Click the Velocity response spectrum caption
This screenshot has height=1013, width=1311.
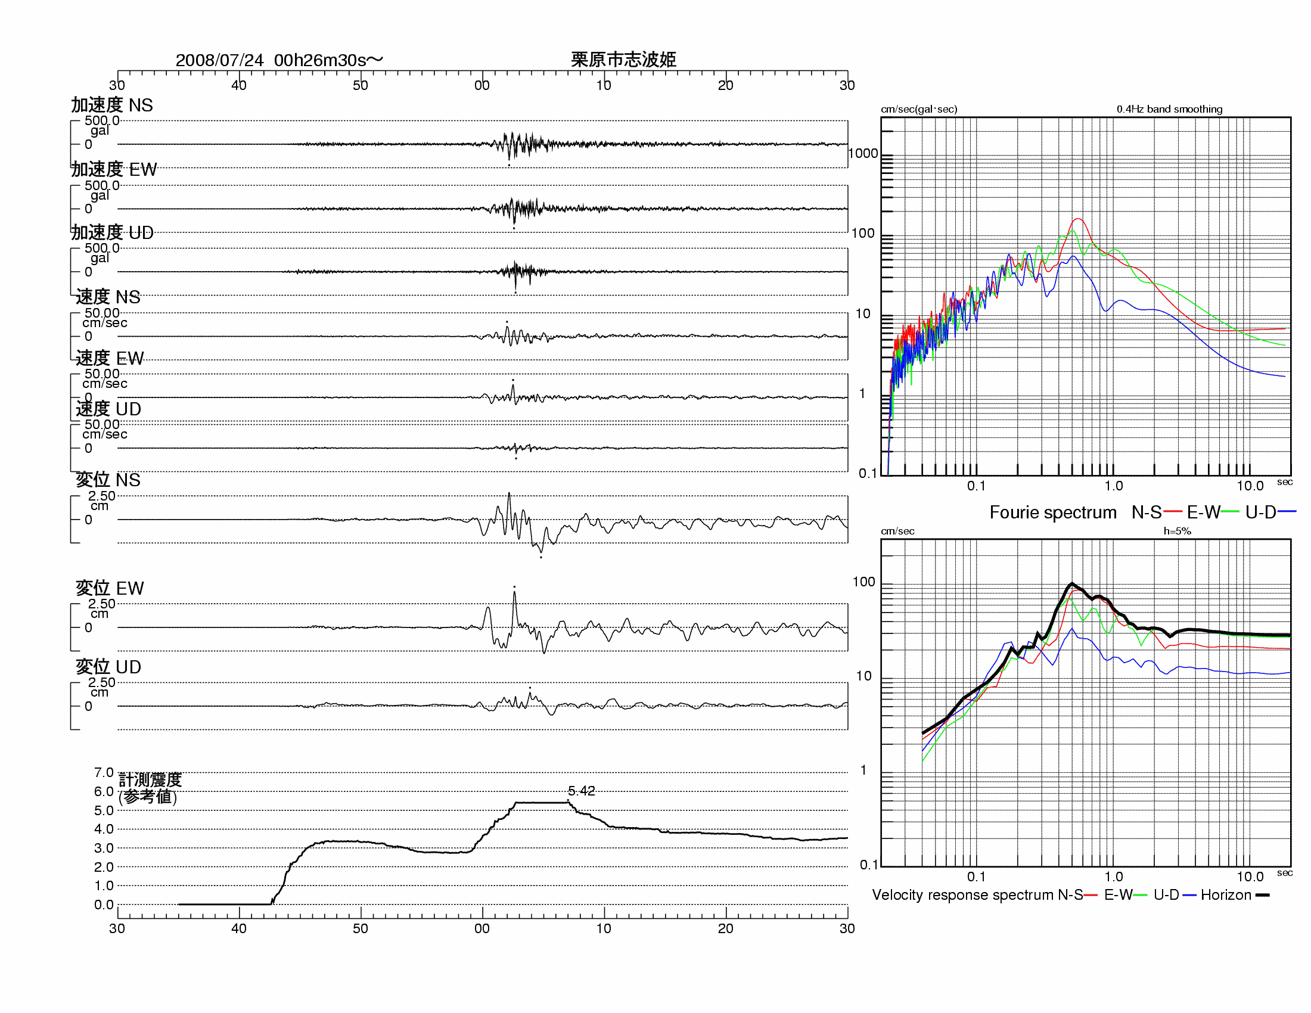(x=963, y=895)
